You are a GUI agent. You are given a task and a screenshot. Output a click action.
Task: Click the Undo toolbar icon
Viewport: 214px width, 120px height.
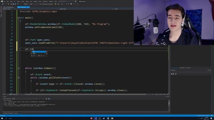tap(18, 4)
